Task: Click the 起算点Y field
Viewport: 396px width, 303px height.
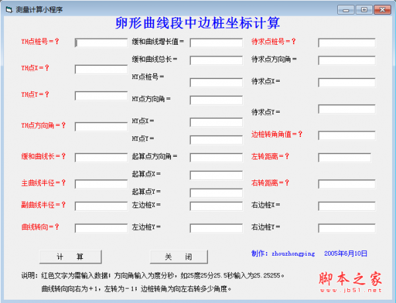Action: (216, 193)
